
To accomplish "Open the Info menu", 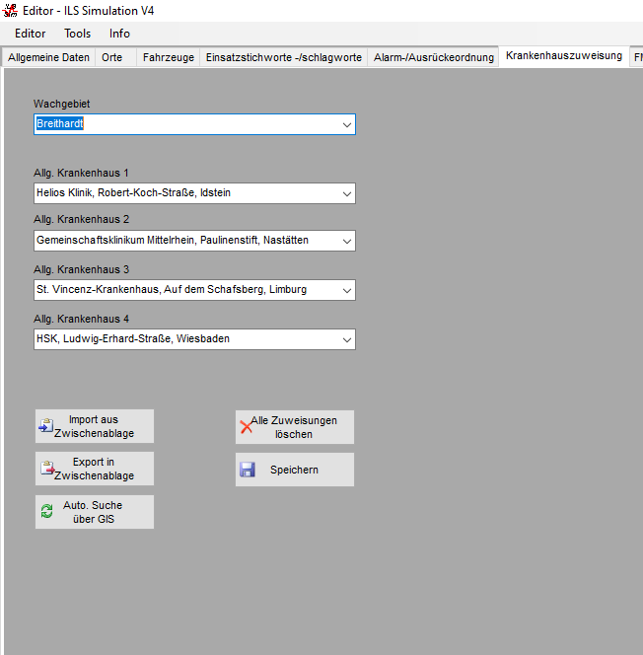I will tap(119, 34).
